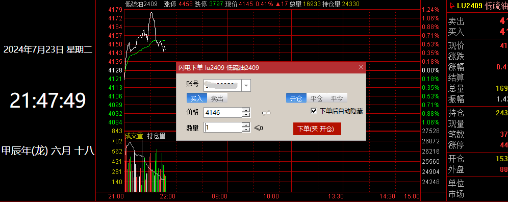This screenshot has height=202, width=508.
Task: Submit order with 下单(买 开仓) button
Action: click(317, 129)
